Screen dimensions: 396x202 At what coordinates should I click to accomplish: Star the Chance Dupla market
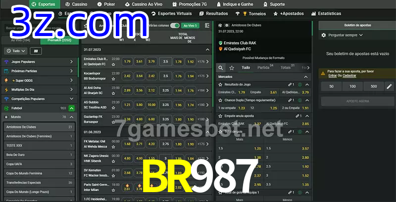[x=220, y=100]
